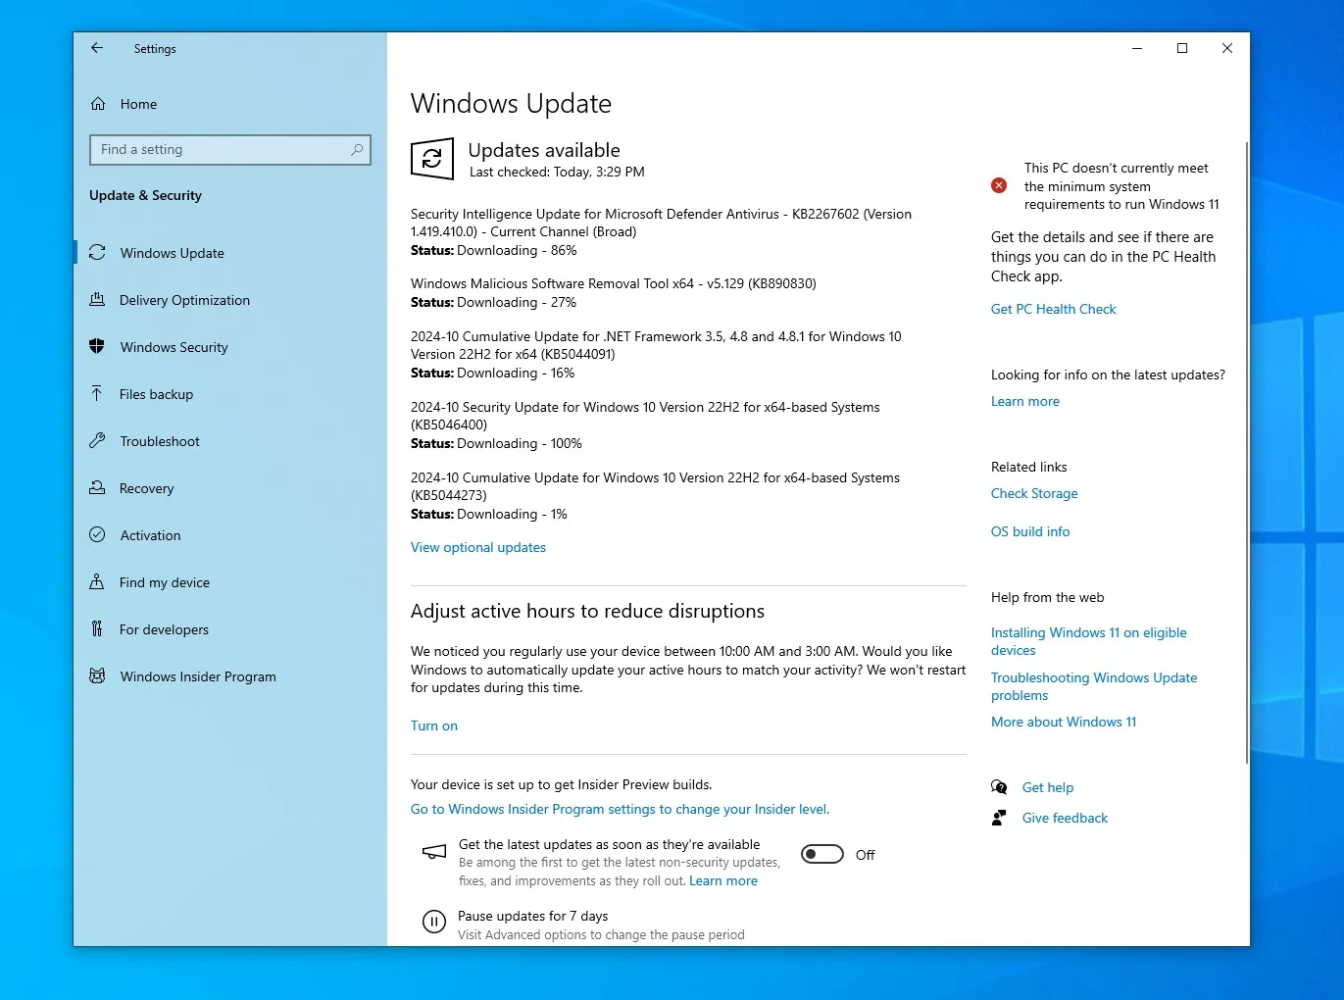Open Get PC Health Check link
The image size is (1344, 1000).
(1054, 309)
